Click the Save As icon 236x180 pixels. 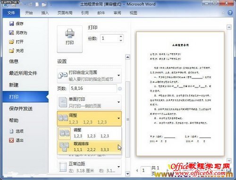coord(11,33)
